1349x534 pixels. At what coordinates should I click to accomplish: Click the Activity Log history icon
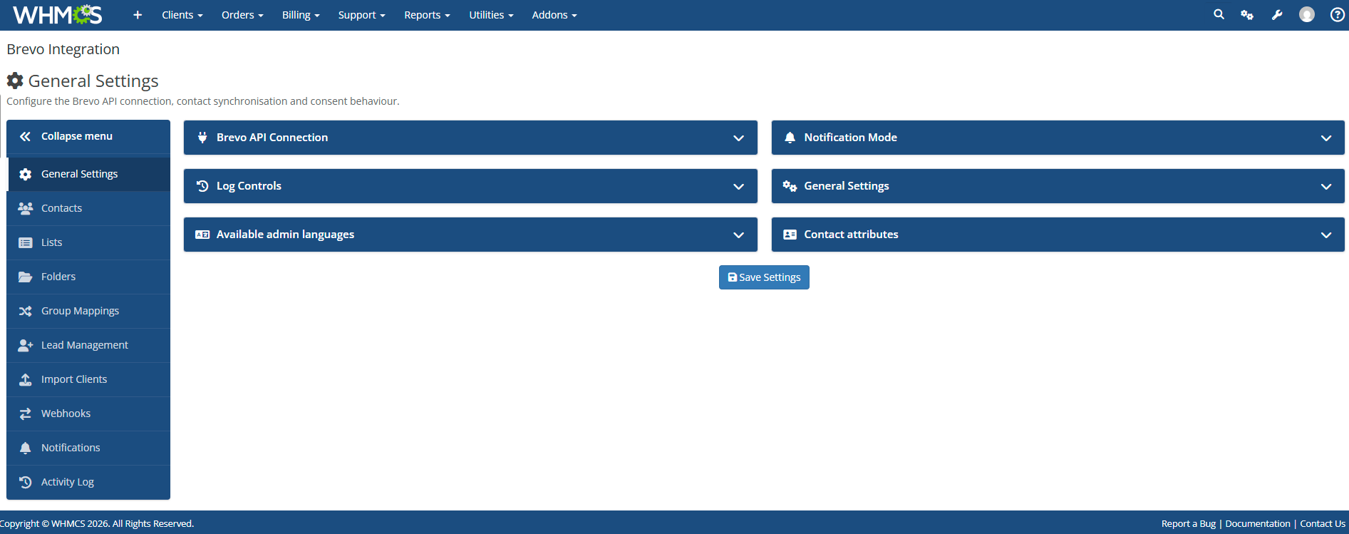(25, 482)
